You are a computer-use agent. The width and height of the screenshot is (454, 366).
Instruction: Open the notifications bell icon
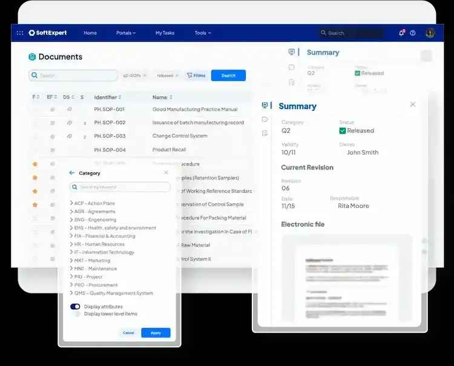[x=401, y=33]
